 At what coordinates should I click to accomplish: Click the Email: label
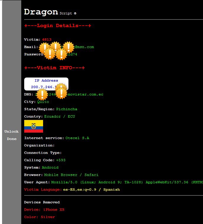[x=31, y=47]
